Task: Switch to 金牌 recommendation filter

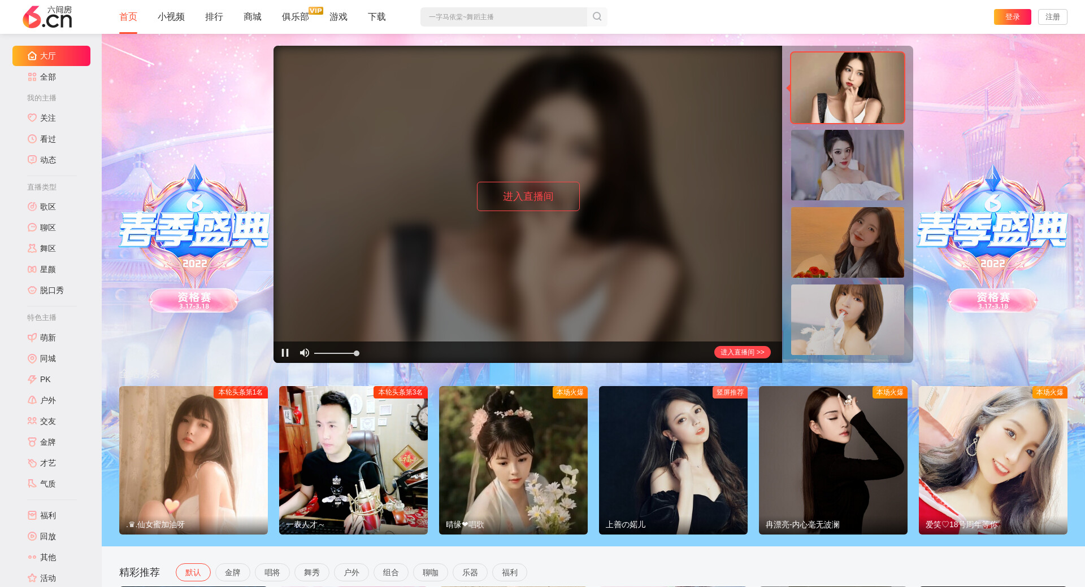Action: click(232, 572)
